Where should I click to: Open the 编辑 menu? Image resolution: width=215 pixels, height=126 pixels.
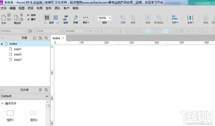pos(13,8)
